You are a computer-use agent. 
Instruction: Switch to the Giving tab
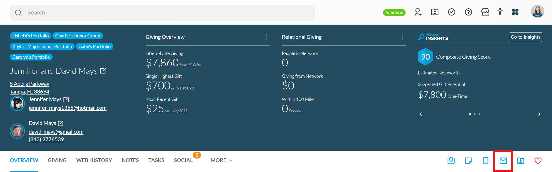(x=57, y=160)
